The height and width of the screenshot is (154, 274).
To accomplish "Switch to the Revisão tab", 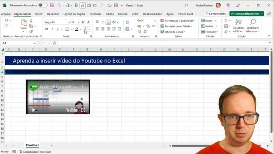I will (x=122, y=14).
